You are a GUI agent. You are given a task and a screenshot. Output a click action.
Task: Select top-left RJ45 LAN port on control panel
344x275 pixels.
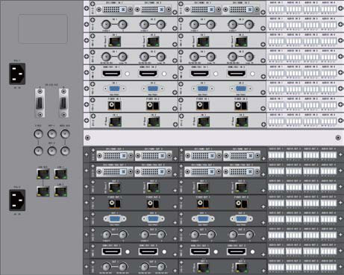[43, 174]
